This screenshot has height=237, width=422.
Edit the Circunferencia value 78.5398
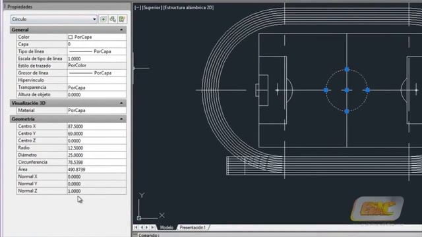(x=96, y=163)
